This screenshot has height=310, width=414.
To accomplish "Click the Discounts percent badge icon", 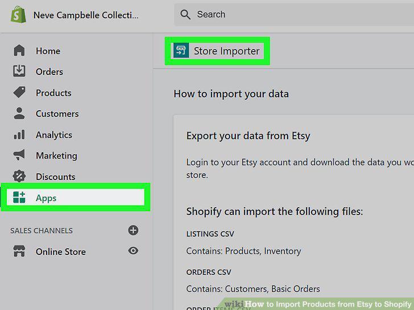I will pos(19,177).
